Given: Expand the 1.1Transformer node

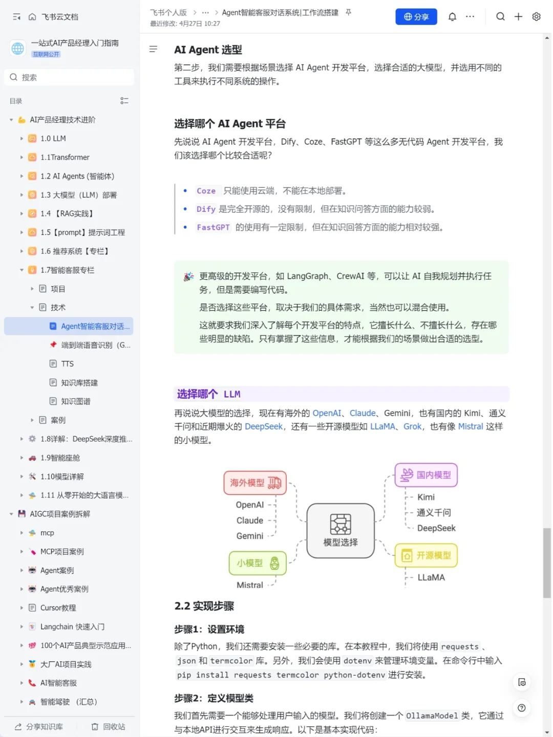Looking at the screenshot, I should (x=22, y=158).
